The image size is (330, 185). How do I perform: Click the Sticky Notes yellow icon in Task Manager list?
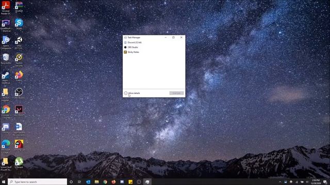[125, 52]
